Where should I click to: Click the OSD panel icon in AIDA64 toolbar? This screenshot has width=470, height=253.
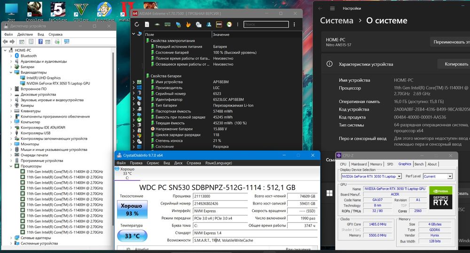pyautogui.click(x=219, y=24)
